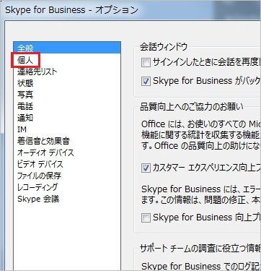This screenshot has width=261, height=271.
Task: Check Skype for Business 向上 checkbox
Action: 146,218
